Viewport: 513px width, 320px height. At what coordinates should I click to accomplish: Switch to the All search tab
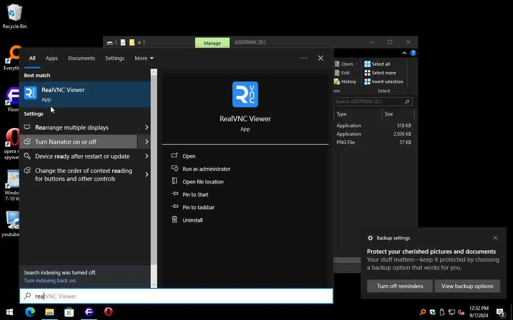pos(32,58)
